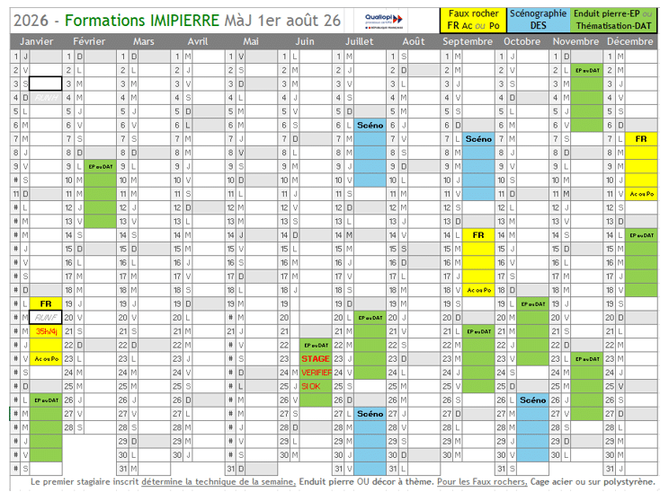
Task: Select the blue Scénographie DES legend box
Action: (x=538, y=20)
